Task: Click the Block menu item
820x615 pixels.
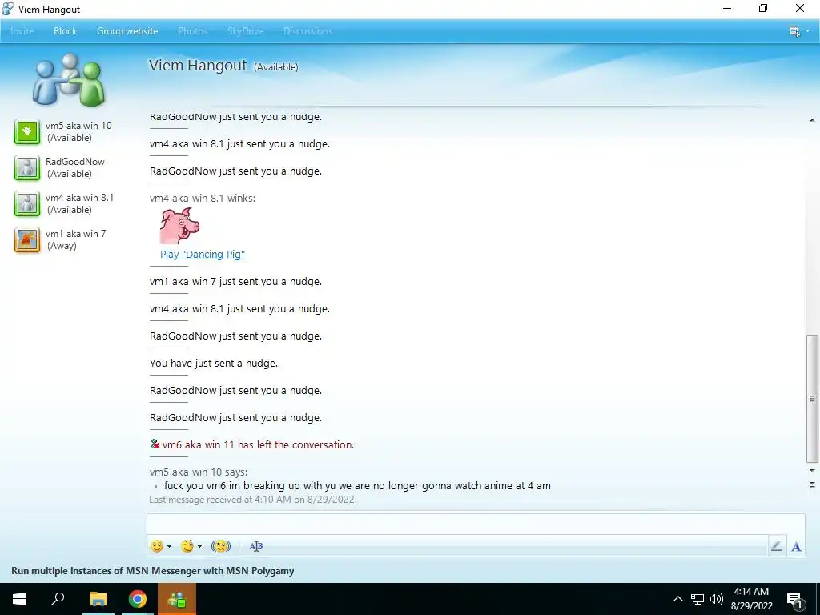Action: pyautogui.click(x=66, y=31)
